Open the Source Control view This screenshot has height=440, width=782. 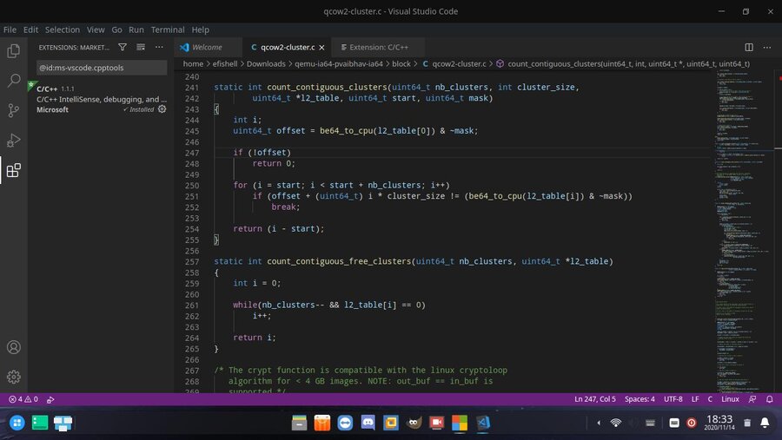click(x=13, y=110)
